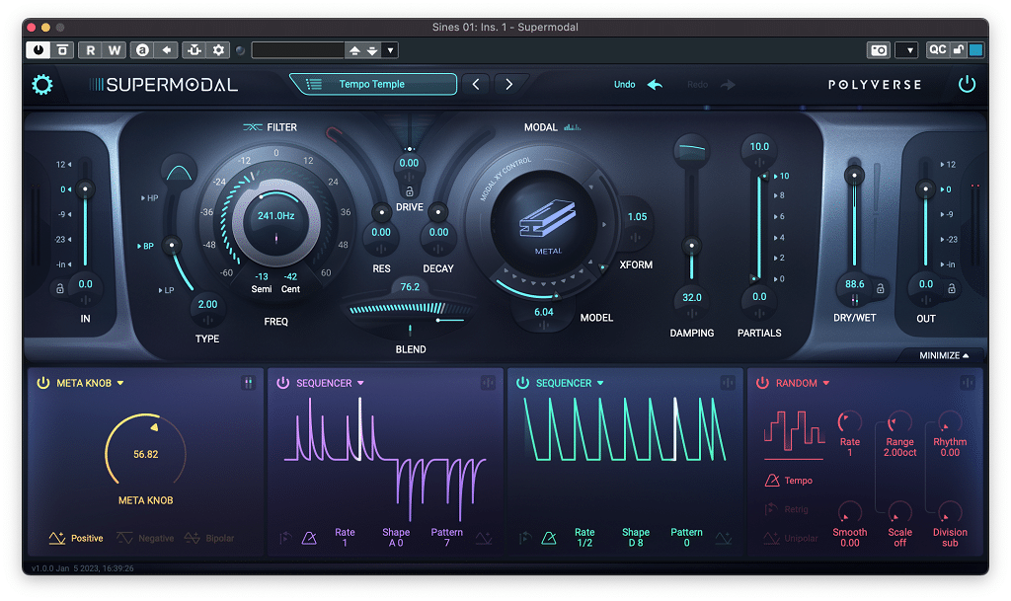Enable Tempo sync in Random panel
The image size is (1011, 601).
789,481
